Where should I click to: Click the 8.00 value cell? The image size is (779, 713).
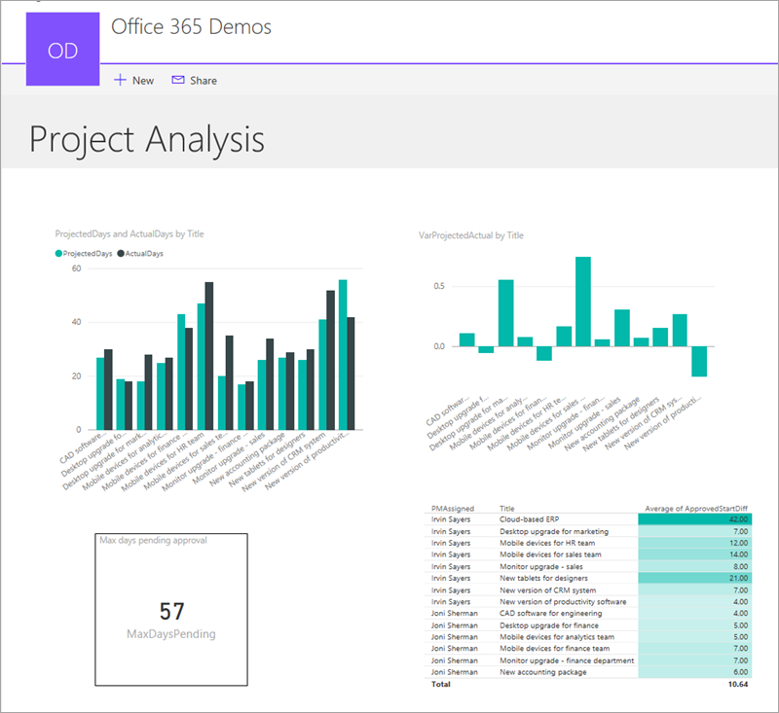[695, 567]
